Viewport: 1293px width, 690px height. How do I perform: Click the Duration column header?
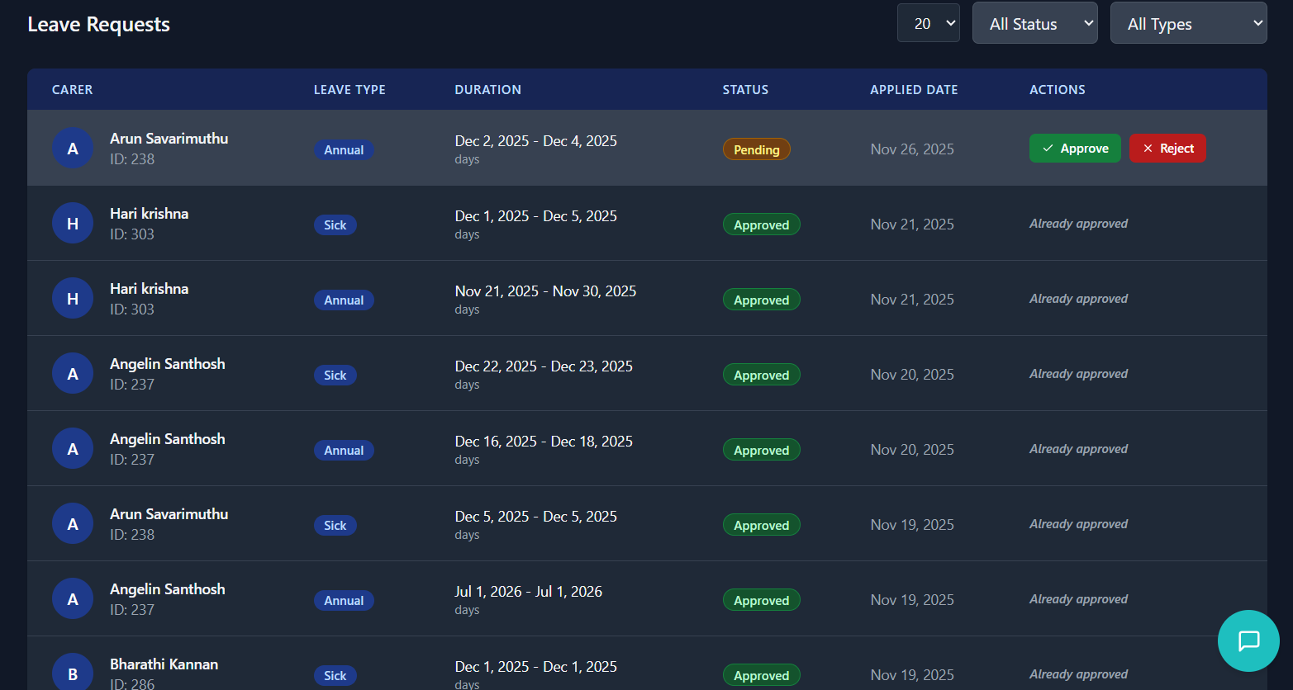tap(487, 90)
